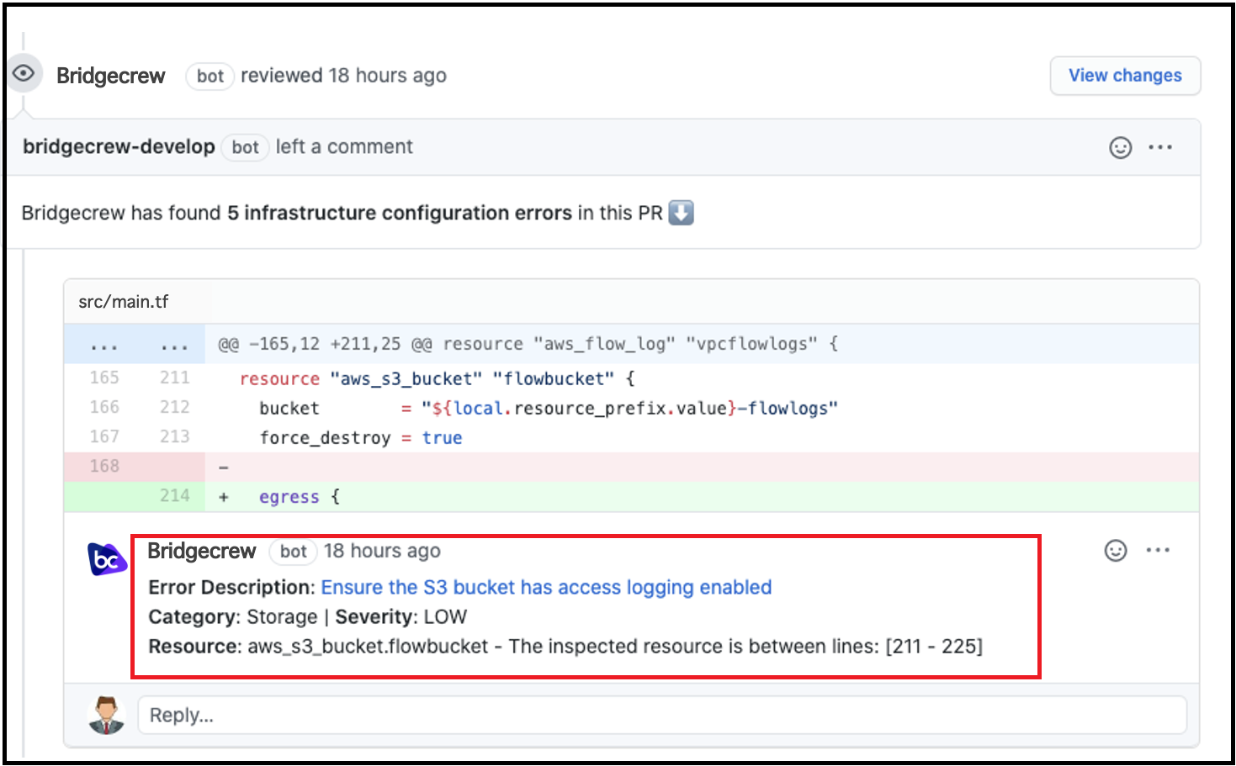Click the bucket flowlogs code line

point(549,408)
